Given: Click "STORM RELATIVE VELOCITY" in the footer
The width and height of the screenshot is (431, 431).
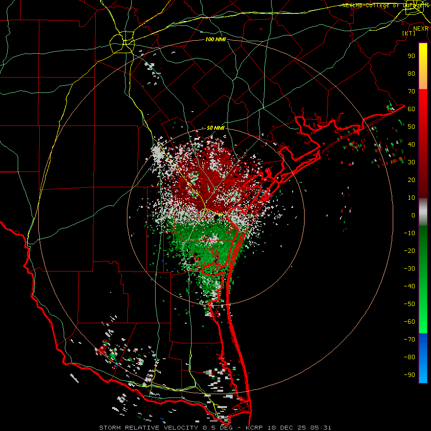Looking at the screenshot, I should (148, 428).
